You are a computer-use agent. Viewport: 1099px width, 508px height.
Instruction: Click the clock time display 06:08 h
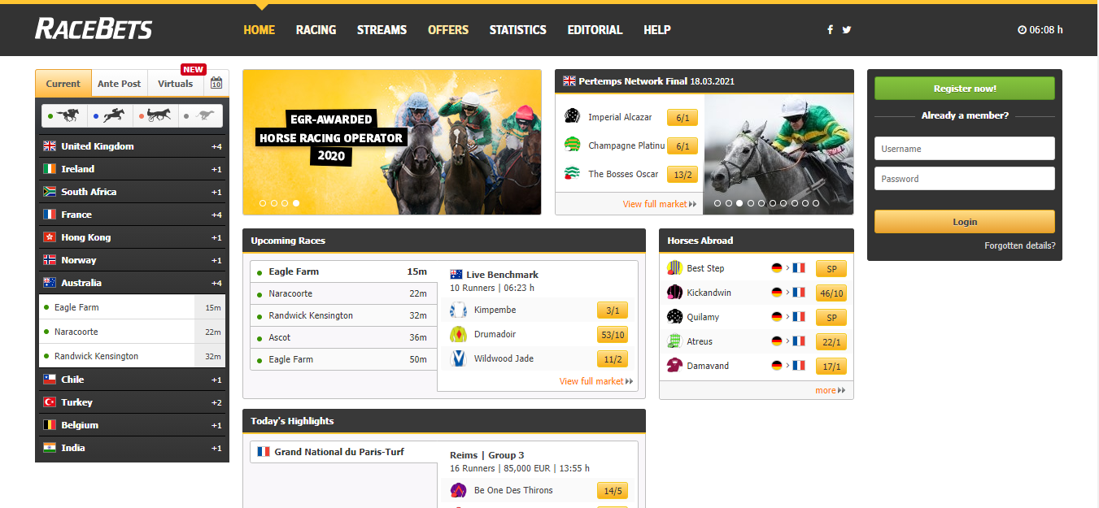[1040, 30]
